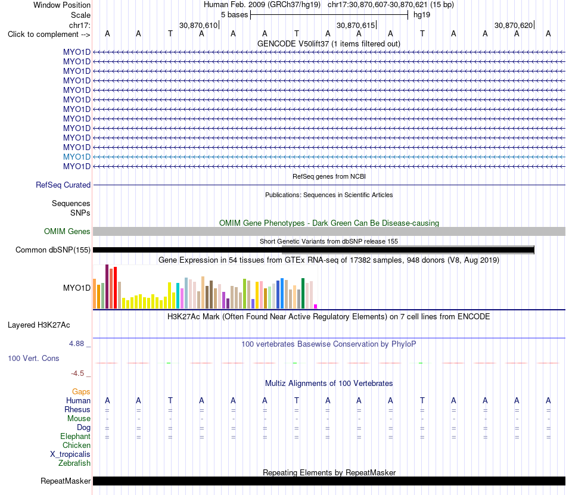Select the gray OMIM Genes item bar
The width and height of the screenshot is (566, 495).
tap(329, 231)
